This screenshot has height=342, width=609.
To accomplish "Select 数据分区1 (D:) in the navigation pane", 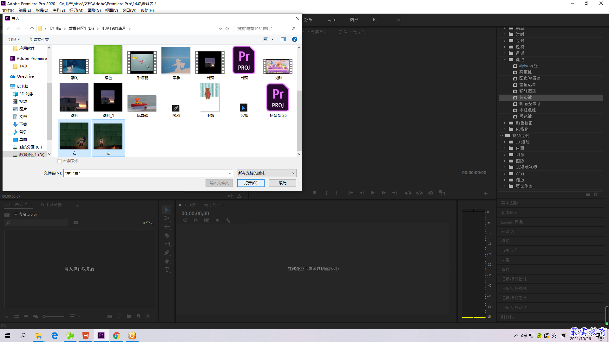I will [x=32, y=155].
